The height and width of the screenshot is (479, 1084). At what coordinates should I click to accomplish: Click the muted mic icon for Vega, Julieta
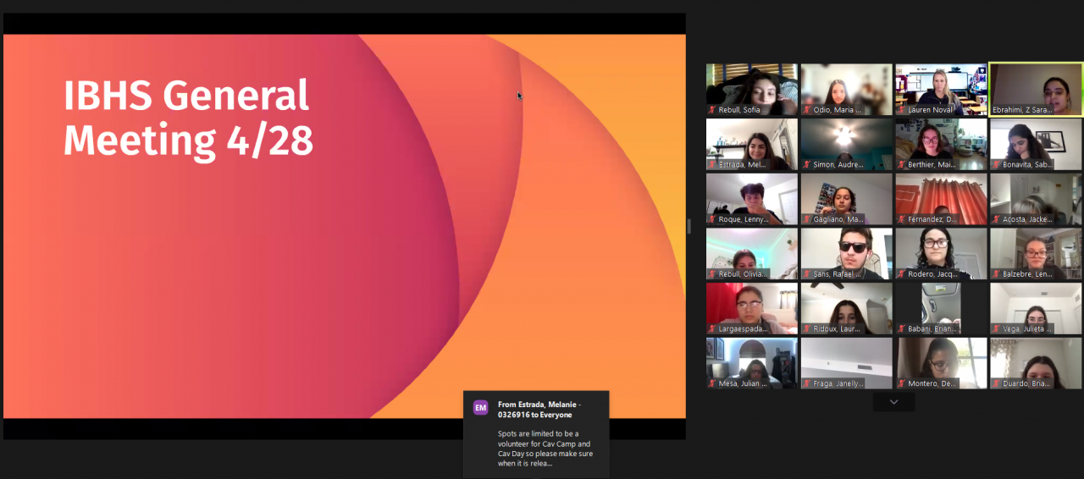coord(997,329)
